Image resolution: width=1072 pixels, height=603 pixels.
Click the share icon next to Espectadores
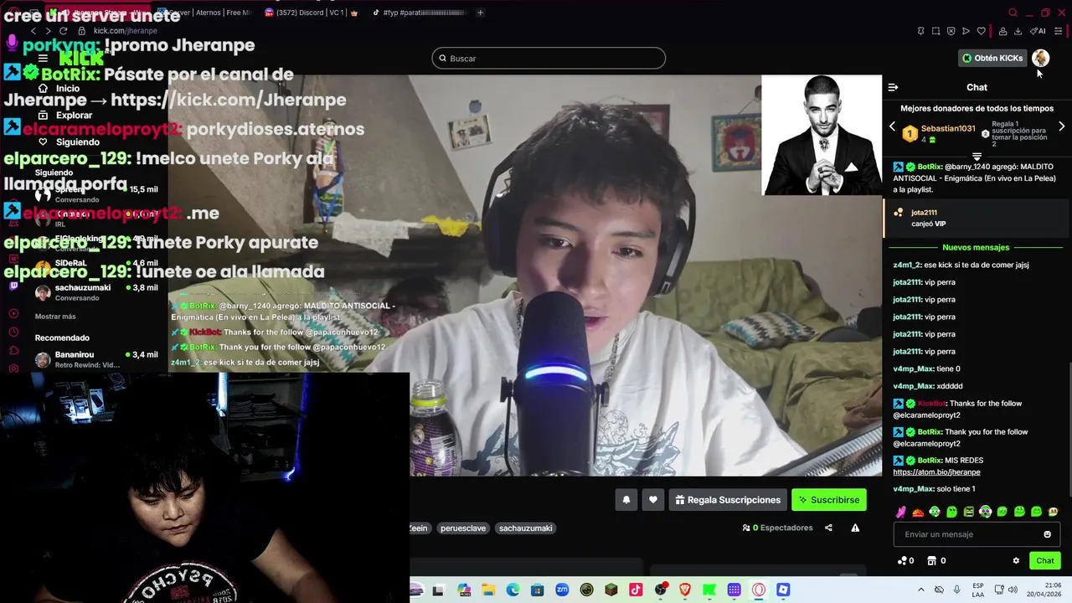(828, 528)
